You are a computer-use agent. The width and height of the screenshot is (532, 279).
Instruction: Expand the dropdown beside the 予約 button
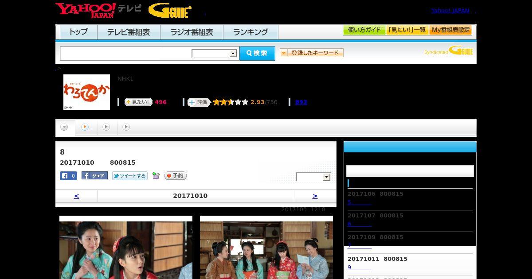(x=313, y=177)
